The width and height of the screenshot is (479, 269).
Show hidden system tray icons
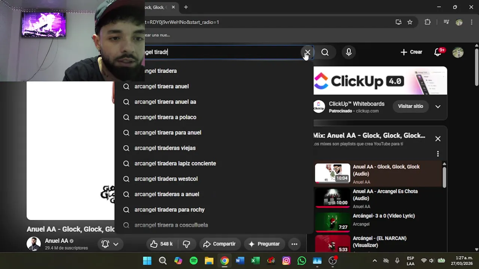[x=375, y=261]
